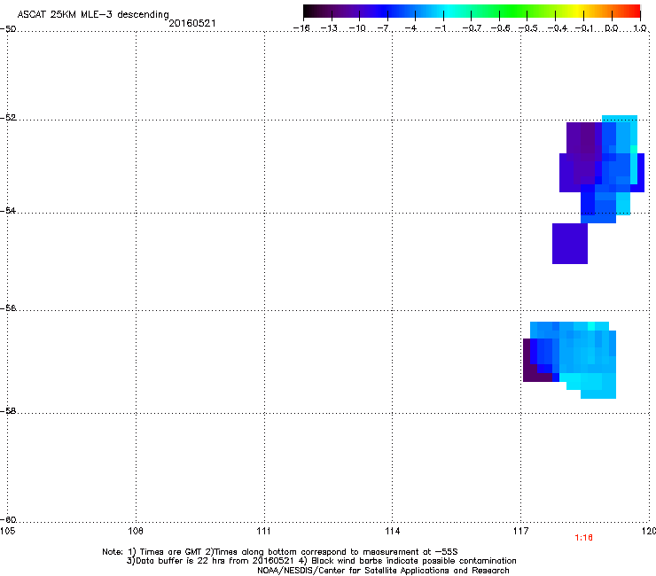Image resolution: width=656 pixels, height=576 pixels.
Task: Click the latitude label -60
Action: pyautogui.click(x=8, y=519)
